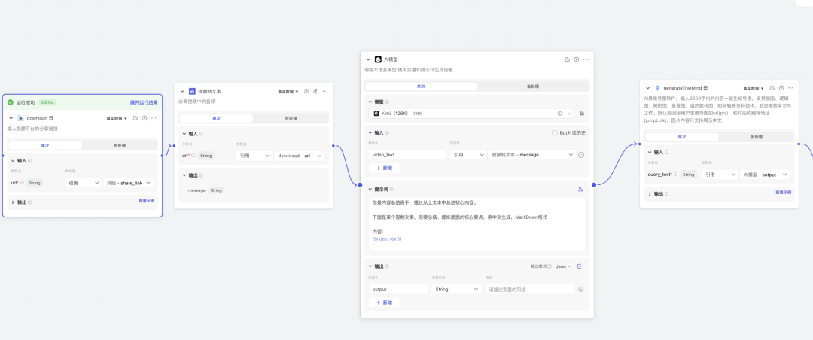Remove the video_text input row using minus icon
The width and height of the screenshot is (813, 340).
click(581, 155)
